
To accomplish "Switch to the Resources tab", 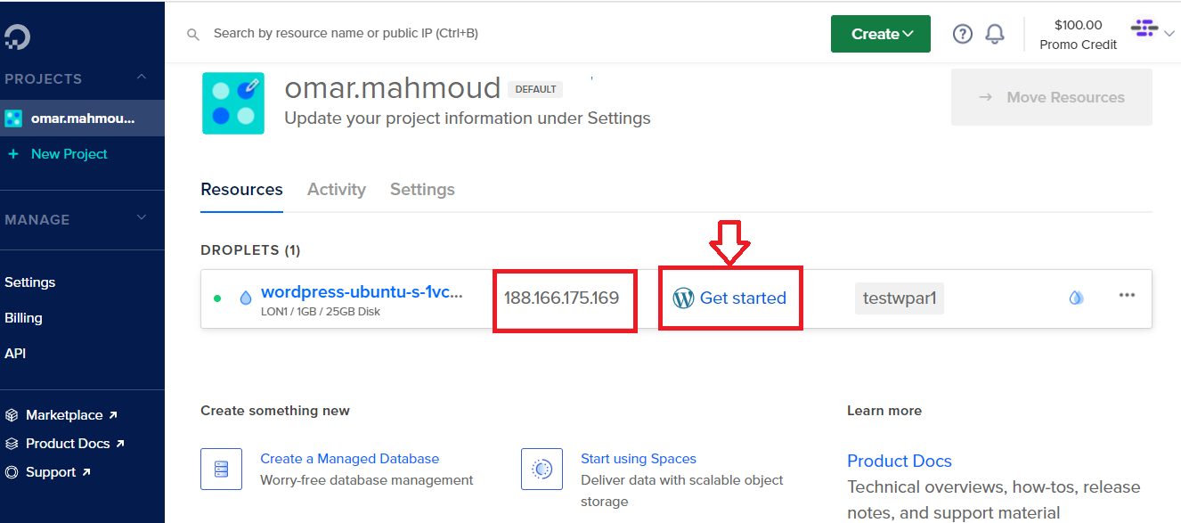I will point(242,190).
